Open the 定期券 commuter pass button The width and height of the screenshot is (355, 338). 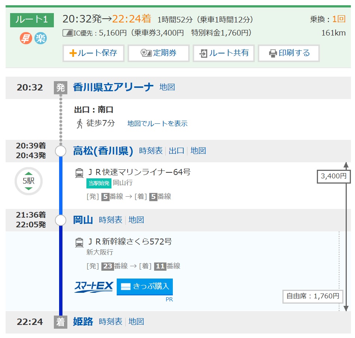click(159, 53)
